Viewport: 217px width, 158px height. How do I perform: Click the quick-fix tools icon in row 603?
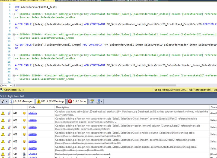[x=9, y=134]
